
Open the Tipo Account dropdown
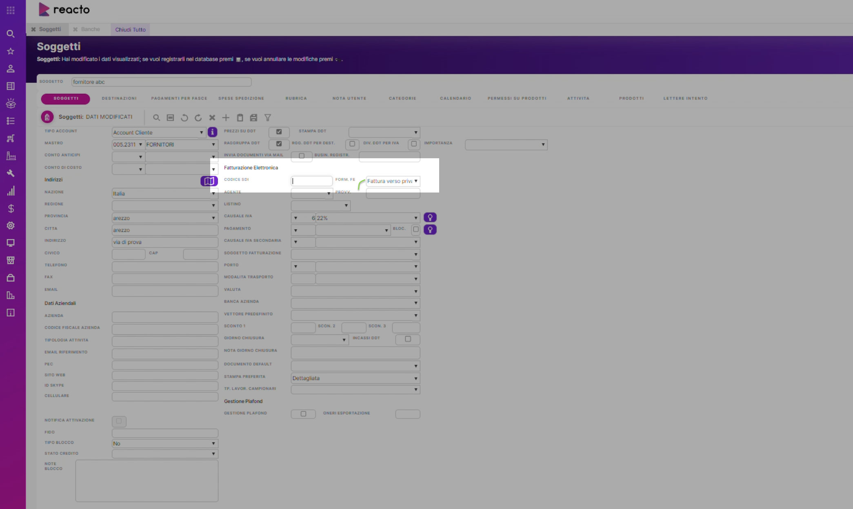[x=158, y=133]
